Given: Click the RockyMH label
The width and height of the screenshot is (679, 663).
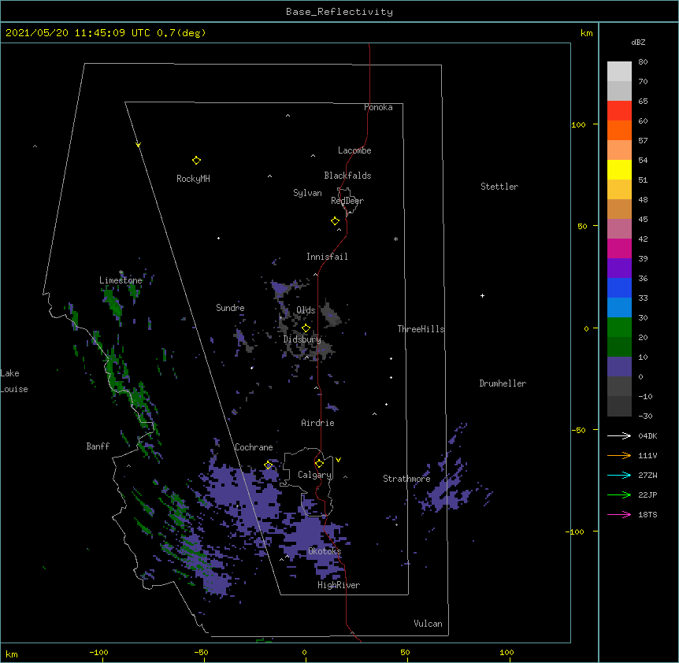Looking at the screenshot, I should tap(193, 179).
